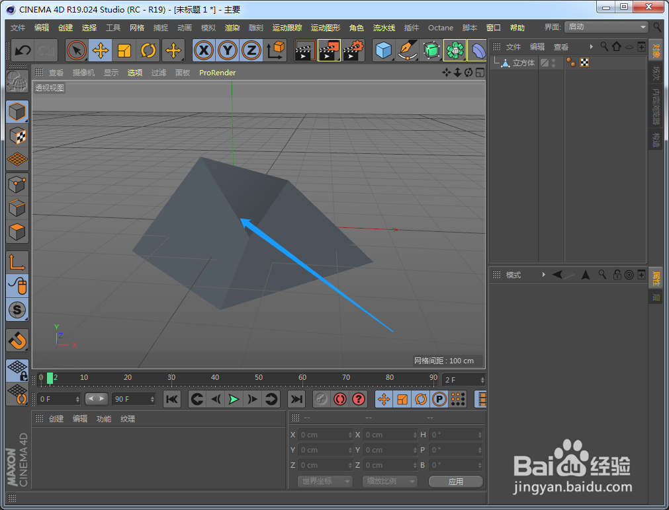Click the 应用 apply button
This screenshot has height=510, width=669.
[456, 482]
